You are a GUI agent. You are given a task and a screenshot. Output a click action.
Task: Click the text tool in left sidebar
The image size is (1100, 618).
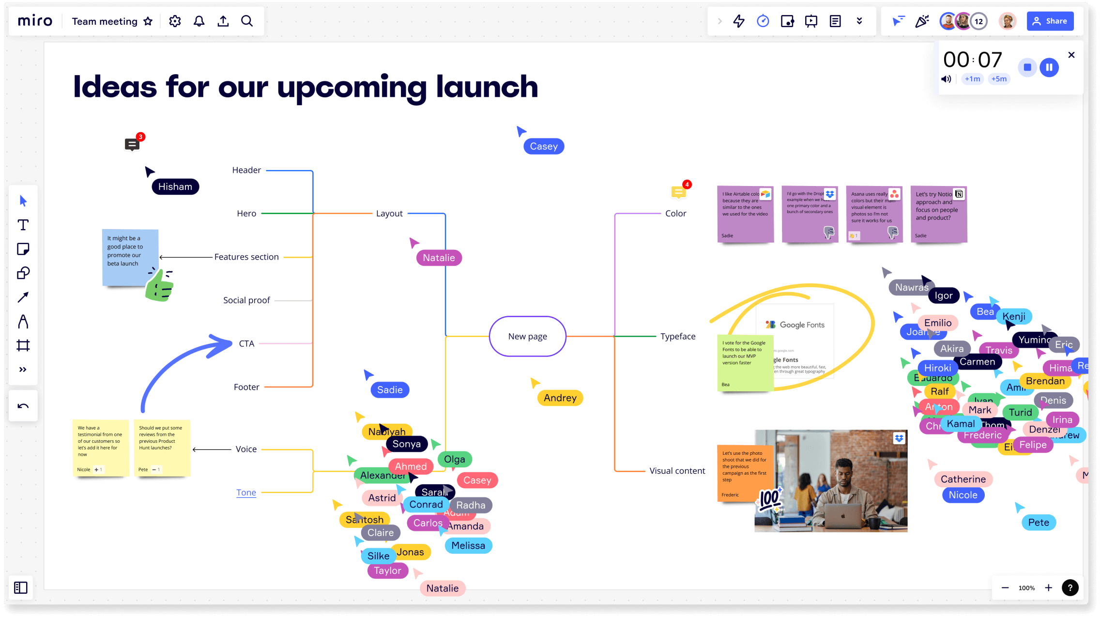[23, 224]
